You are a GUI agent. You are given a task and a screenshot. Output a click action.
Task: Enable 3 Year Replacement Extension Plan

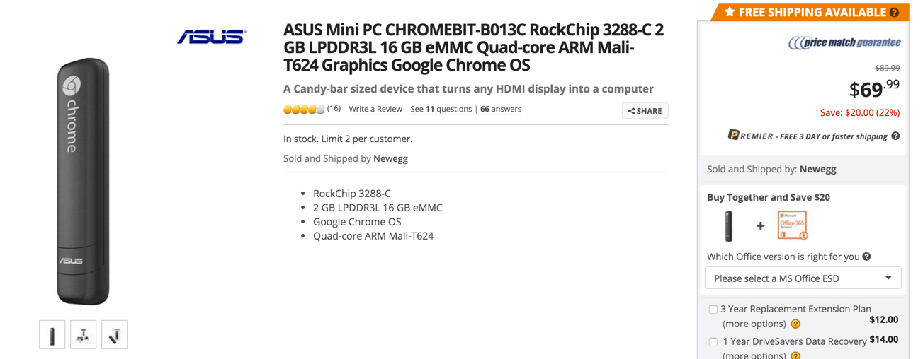click(713, 309)
